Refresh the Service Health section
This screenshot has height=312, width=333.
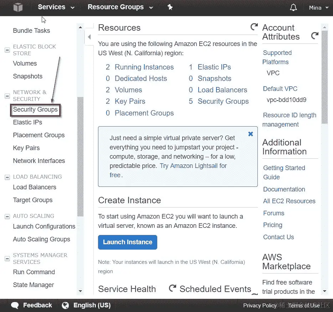(173, 288)
